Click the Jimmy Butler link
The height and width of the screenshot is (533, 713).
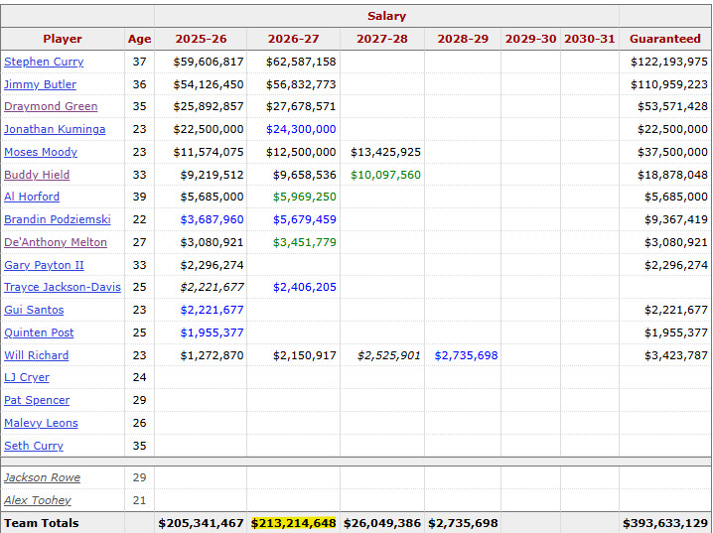click(40, 84)
